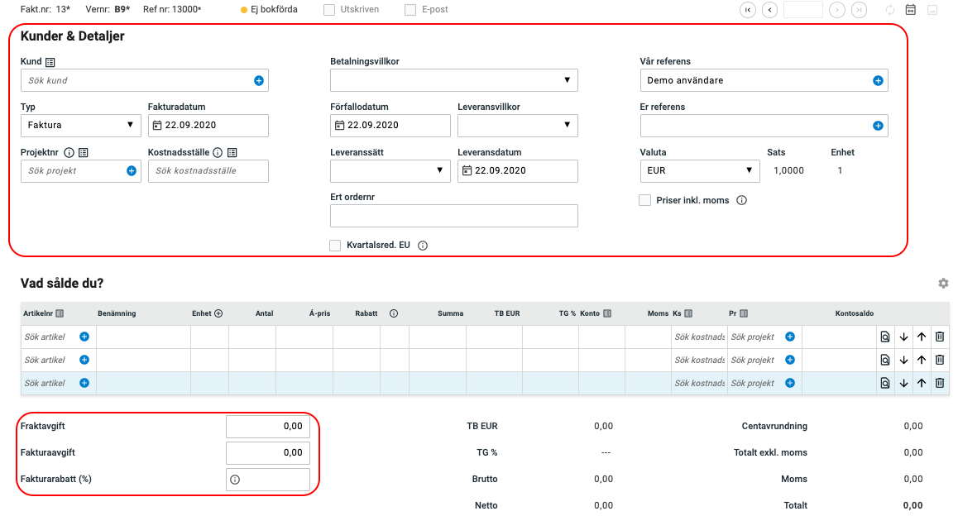
Task: Move second article row down
Action: click(x=903, y=361)
